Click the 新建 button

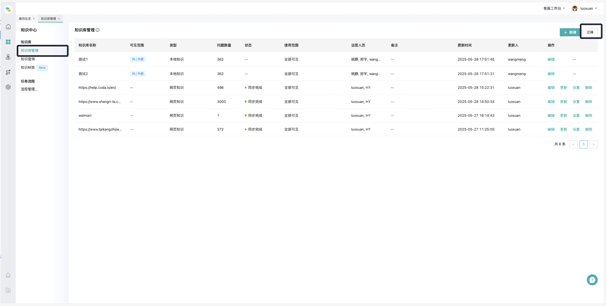point(570,32)
